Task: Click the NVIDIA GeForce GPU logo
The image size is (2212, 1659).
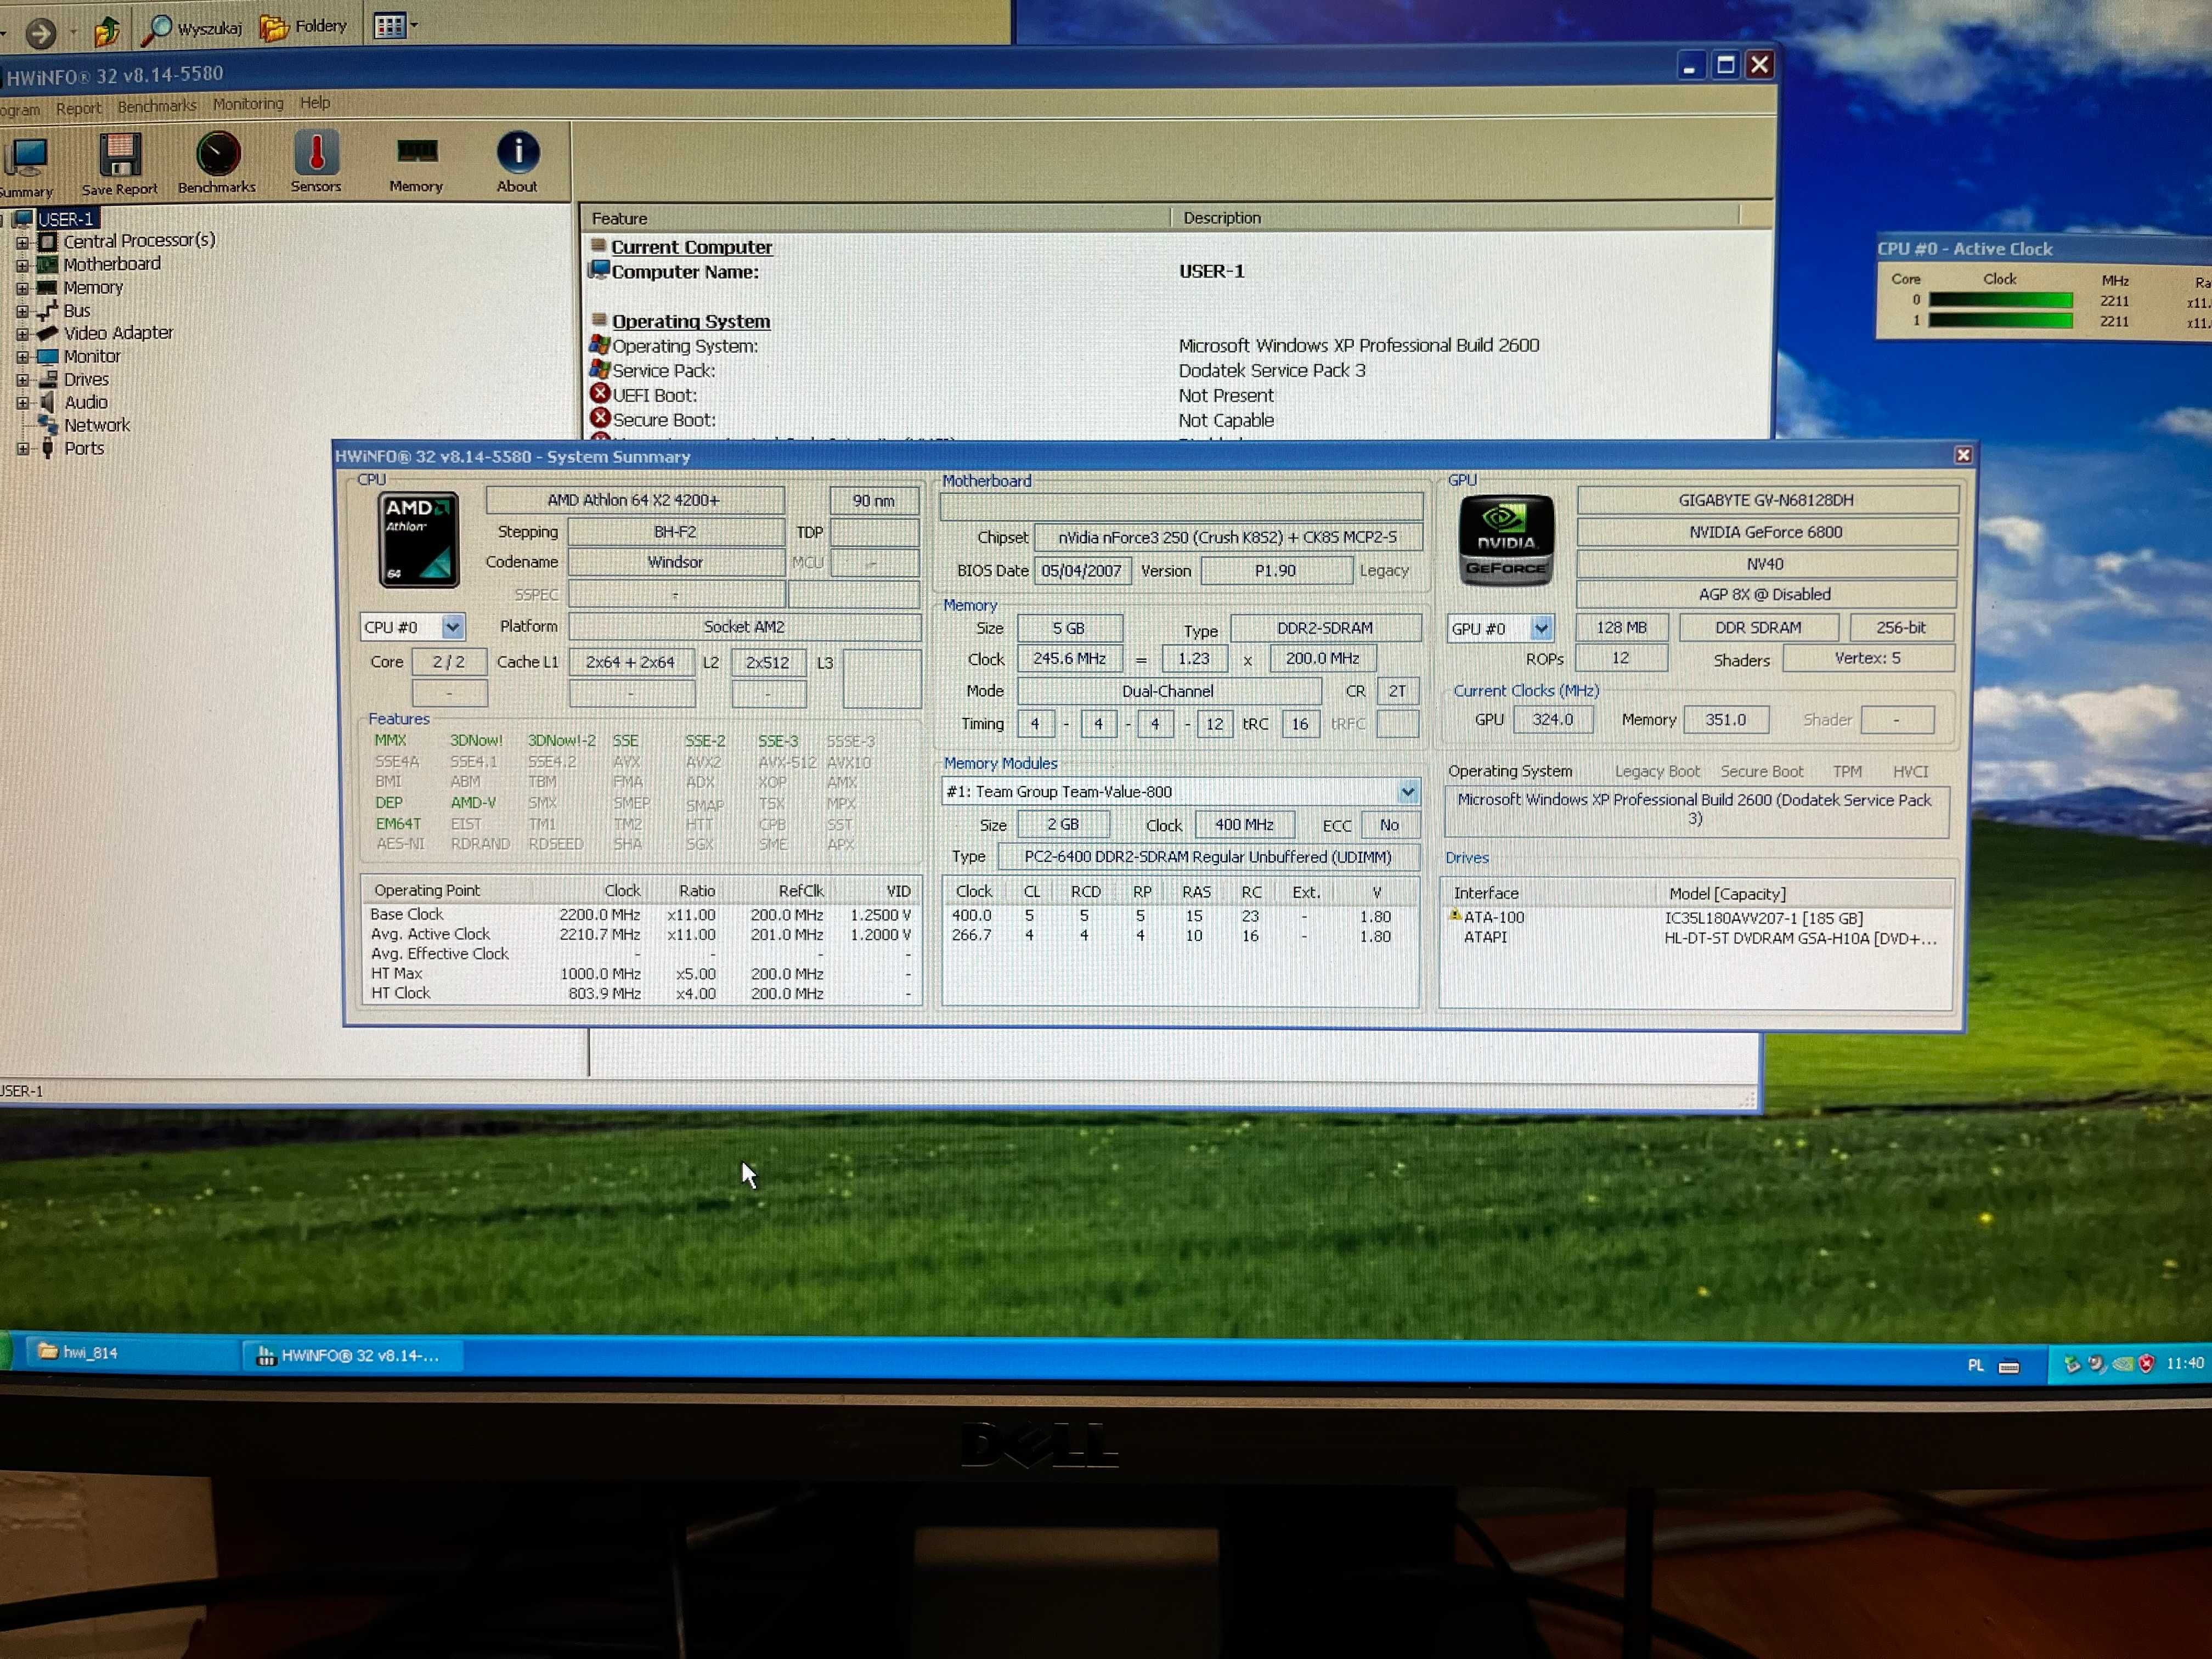Action: pyautogui.click(x=1506, y=539)
